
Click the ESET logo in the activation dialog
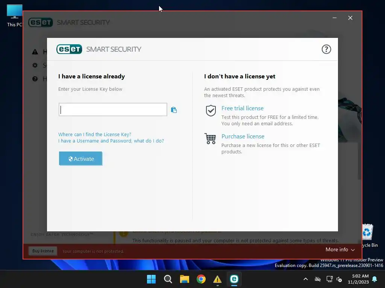click(69, 49)
